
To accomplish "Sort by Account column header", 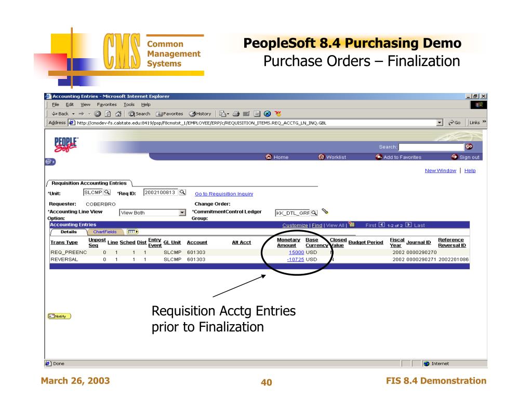I will click(197, 243).
